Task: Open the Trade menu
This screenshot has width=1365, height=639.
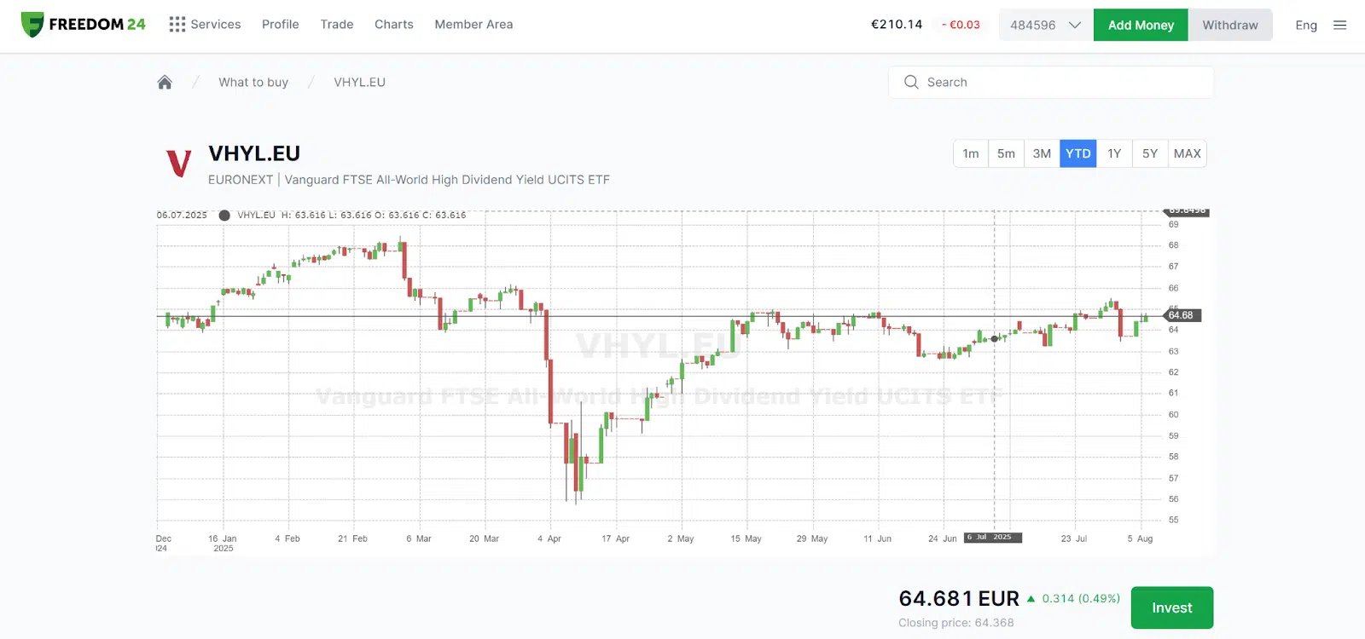Action: tap(337, 25)
